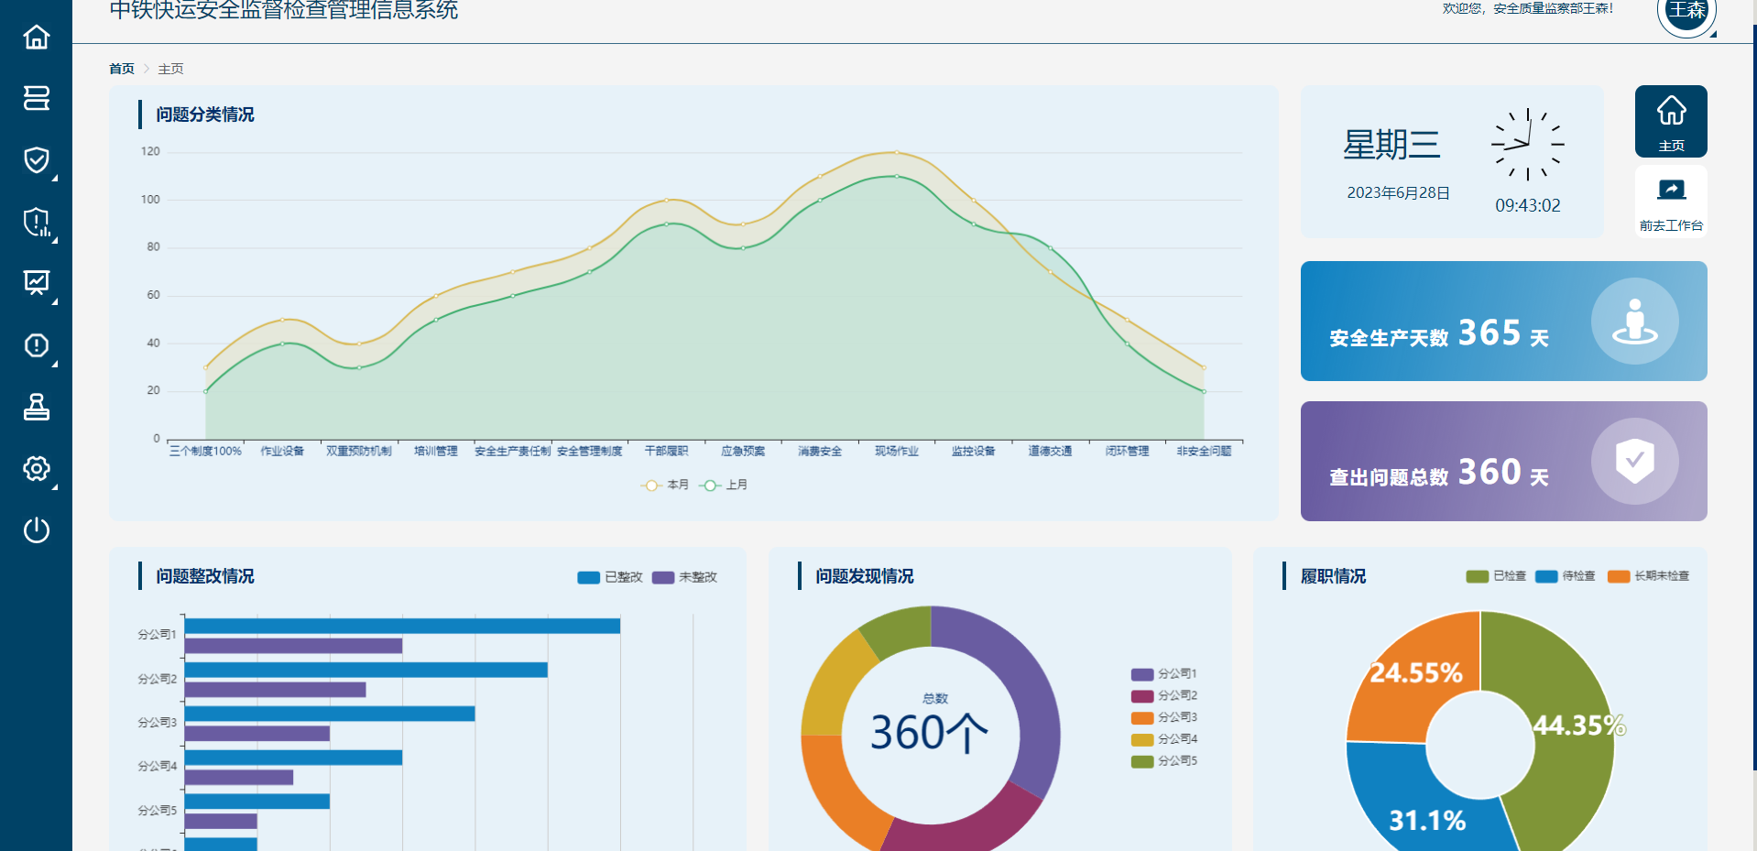Click the power logout icon
Image resolution: width=1757 pixels, height=851 pixels.
pos(37,530)
